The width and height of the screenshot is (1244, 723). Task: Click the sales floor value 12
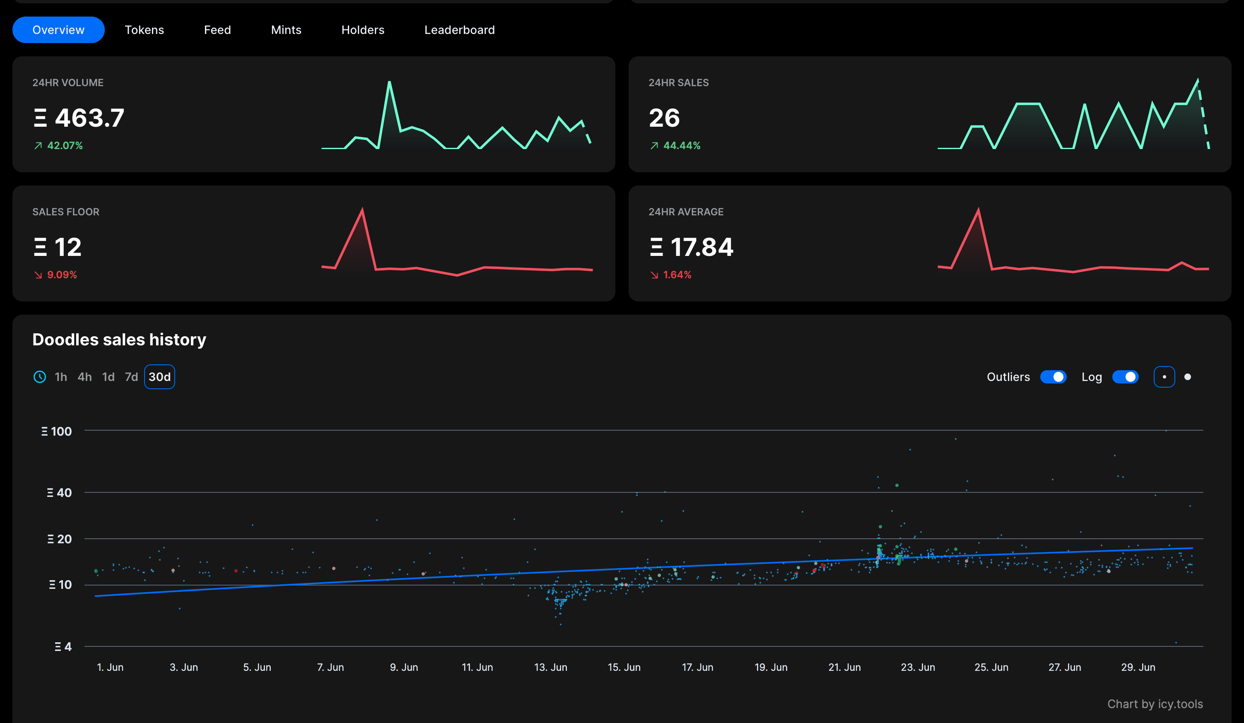pos(57,247)
